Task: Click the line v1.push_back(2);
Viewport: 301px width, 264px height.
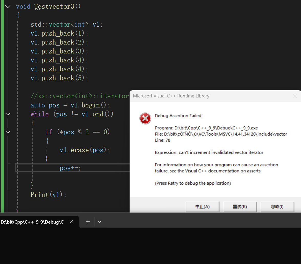Action: point(59,42)
